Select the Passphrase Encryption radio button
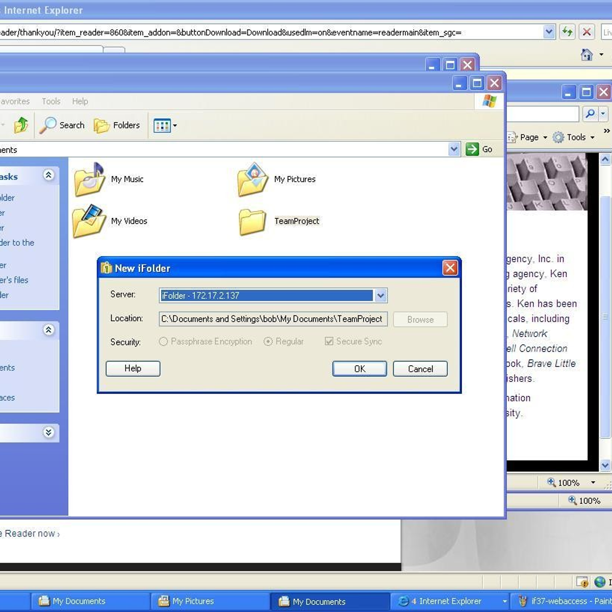Image resolution: width=612 pixels, height=612 pixels. [x=163, y=342]
